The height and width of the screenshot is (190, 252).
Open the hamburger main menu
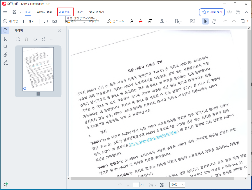point(5,12)
